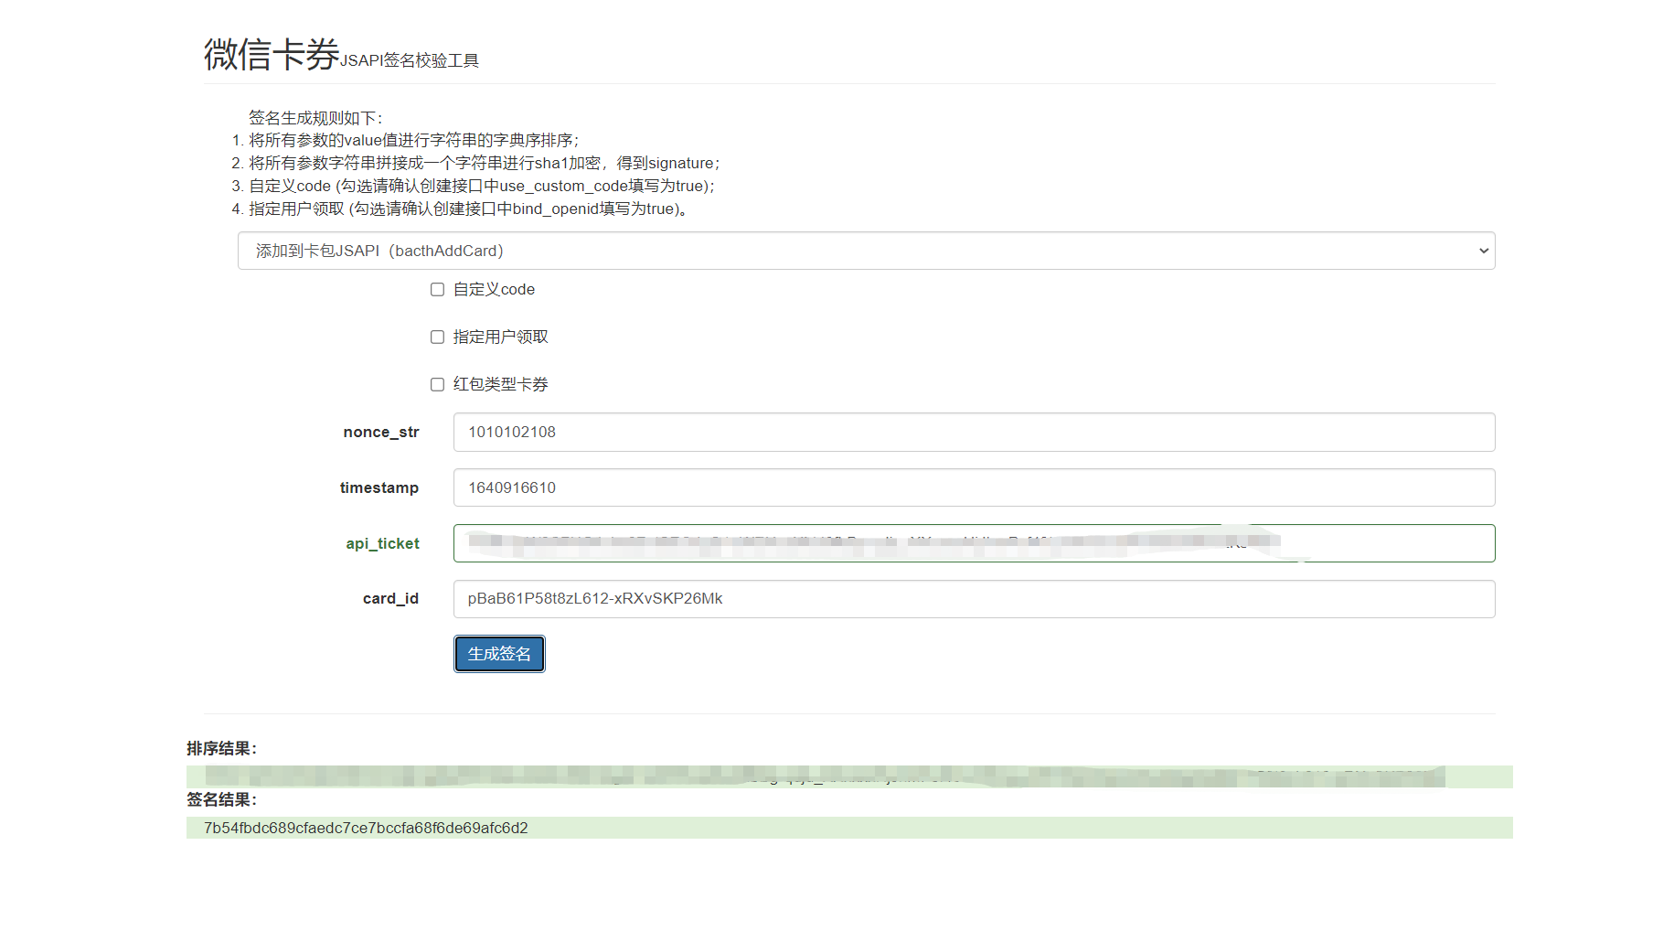Click rule 4 about bind_openid

(468, 209)
